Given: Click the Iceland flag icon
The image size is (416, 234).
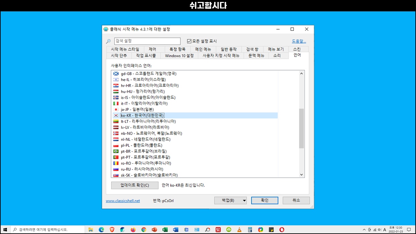Looking at the screenshot, I should click(116, 97).
